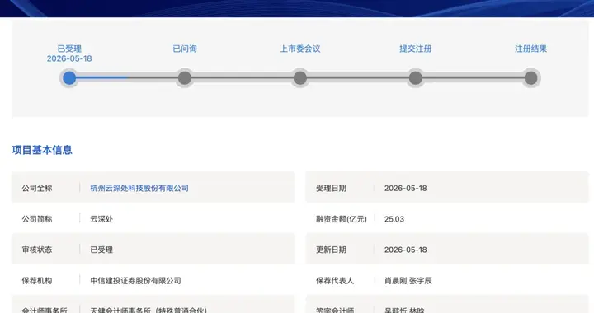This screenshot has height=313, width=594.
Task: Click the 保荐代表人 field label
Action: 335,281
